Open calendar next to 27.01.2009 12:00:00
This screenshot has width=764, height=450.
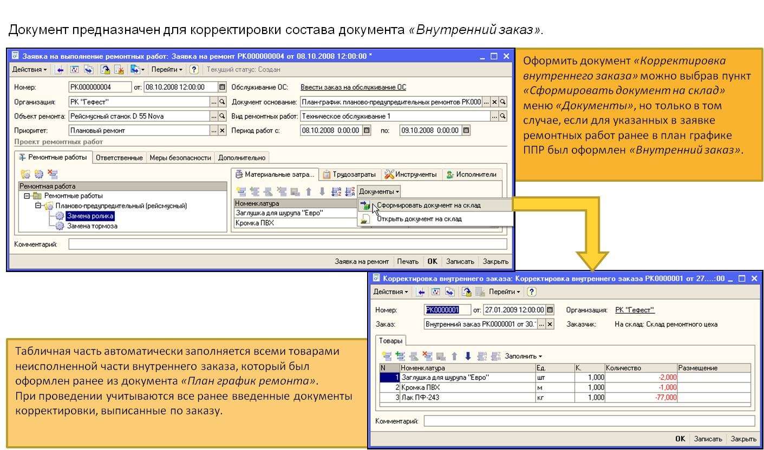click(x=550, y=310)
